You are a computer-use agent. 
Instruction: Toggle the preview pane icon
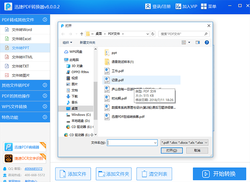[x=198, y=42]
